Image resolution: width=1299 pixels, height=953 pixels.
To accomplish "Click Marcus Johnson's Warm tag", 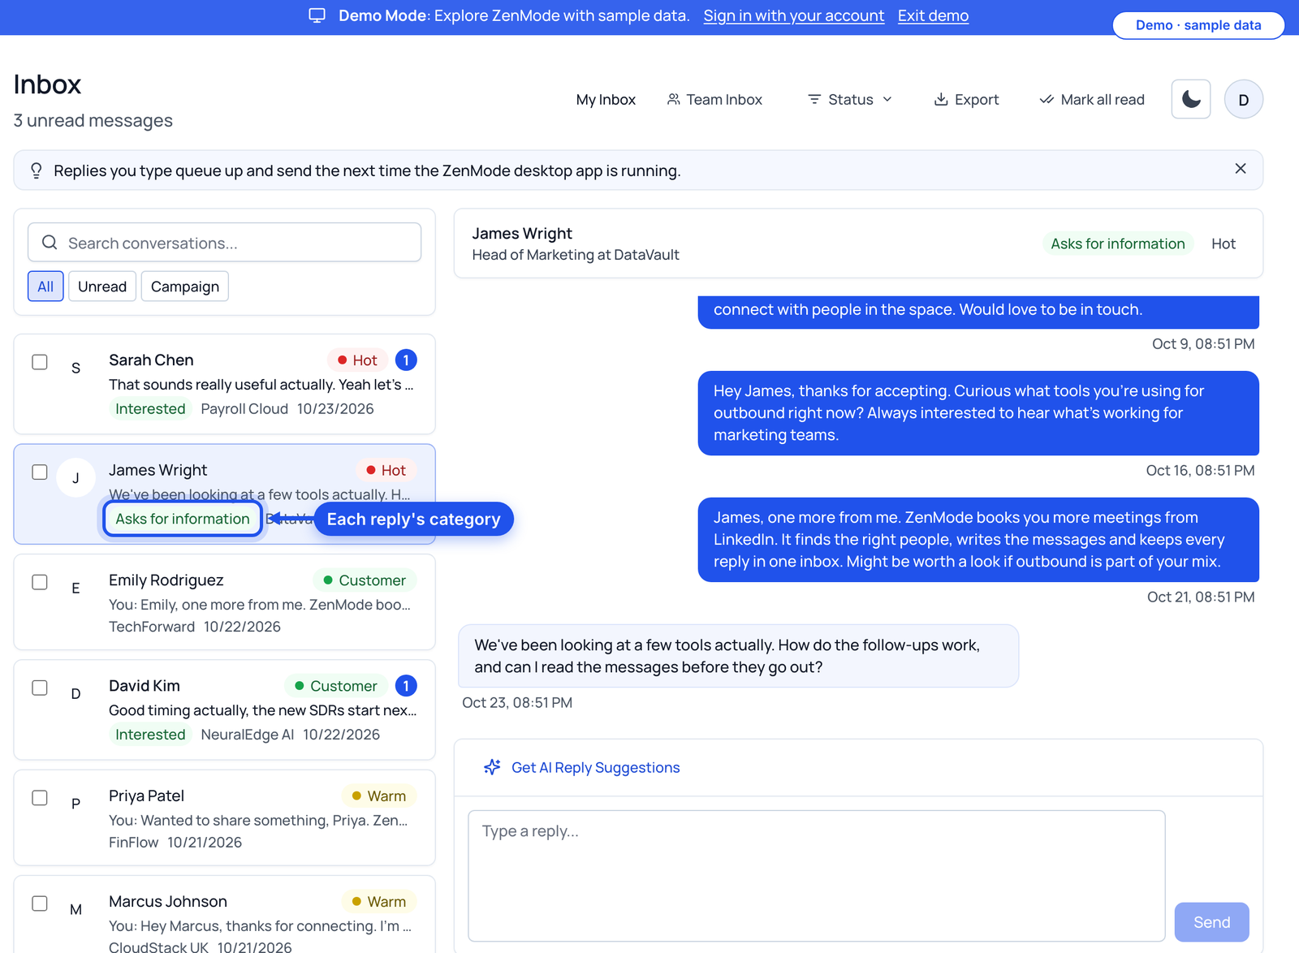I will pyautogui.click(x=378, y=902).
